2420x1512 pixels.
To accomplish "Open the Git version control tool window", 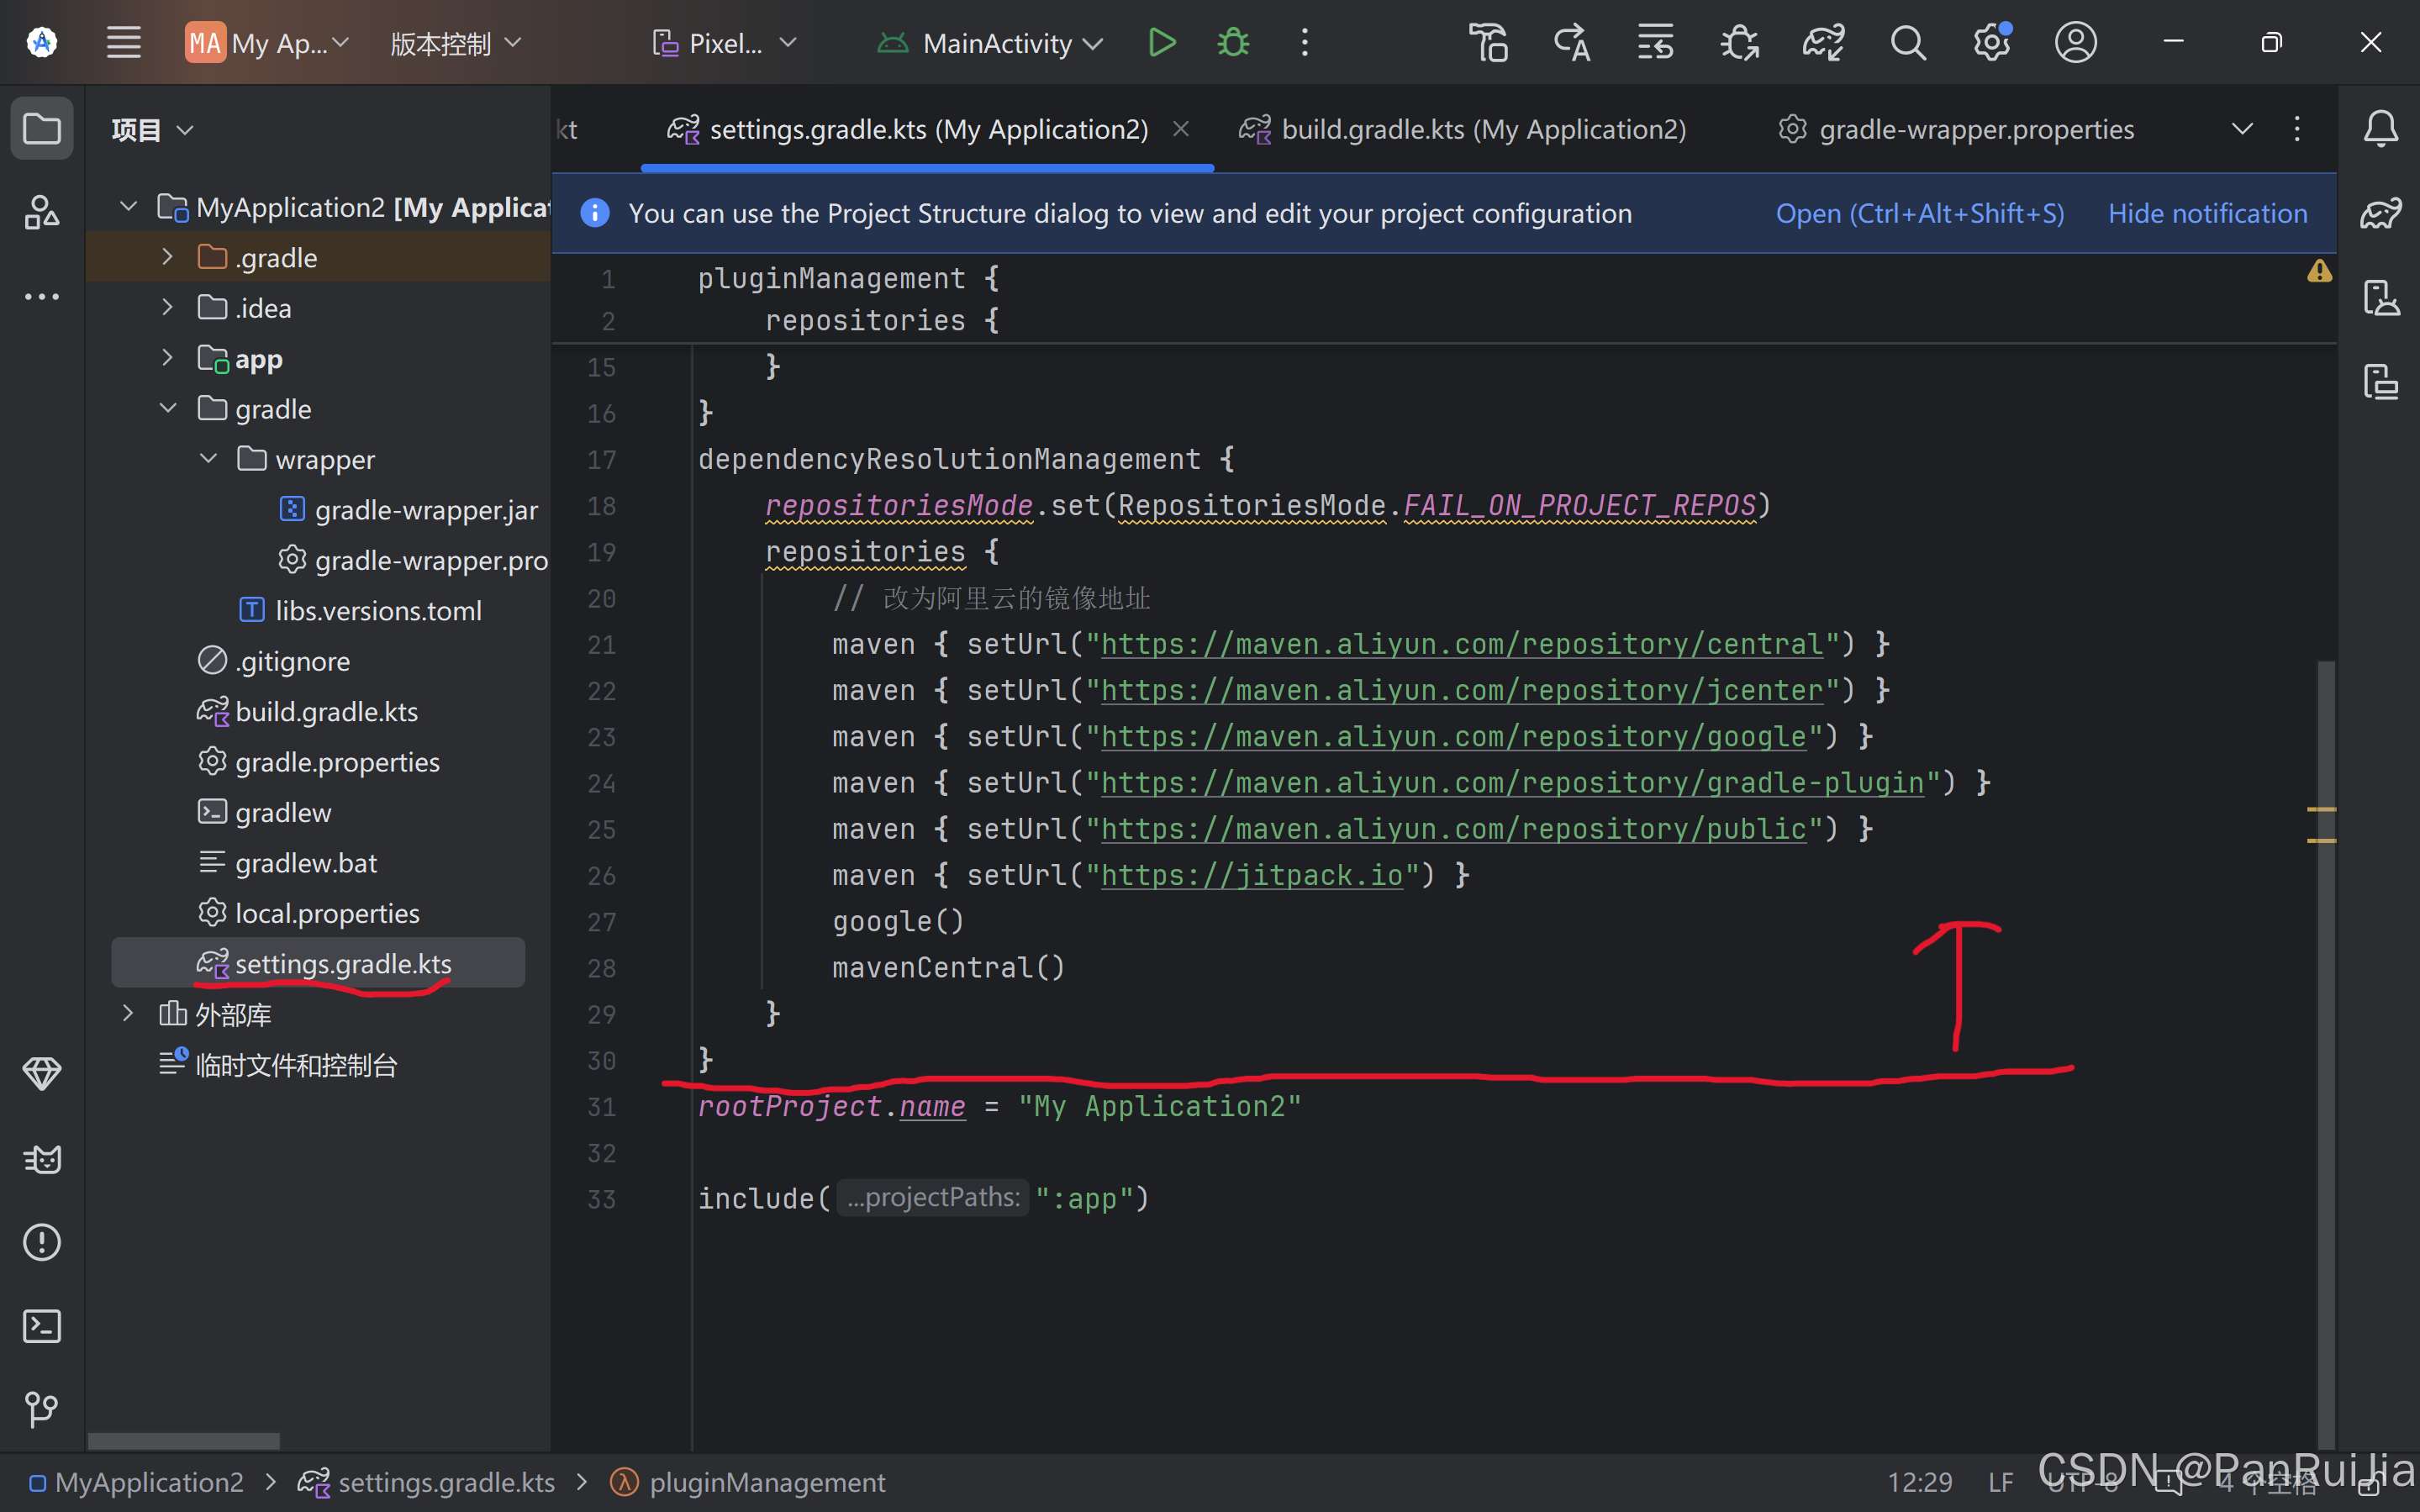I will click(41, 1409).
